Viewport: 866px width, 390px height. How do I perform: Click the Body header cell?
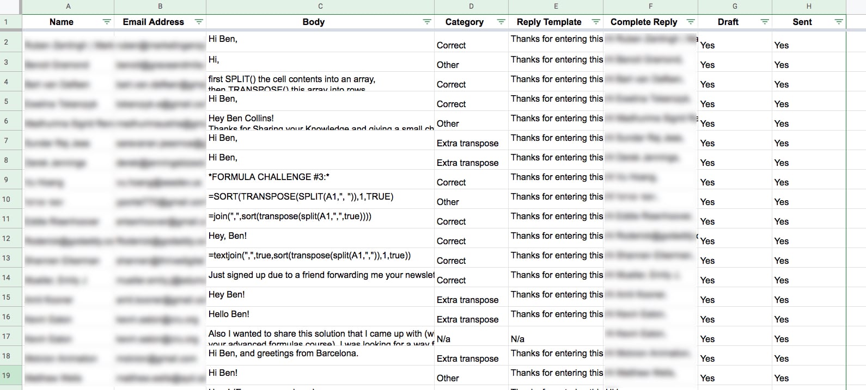pyautogui.click(x=320, y=22)
